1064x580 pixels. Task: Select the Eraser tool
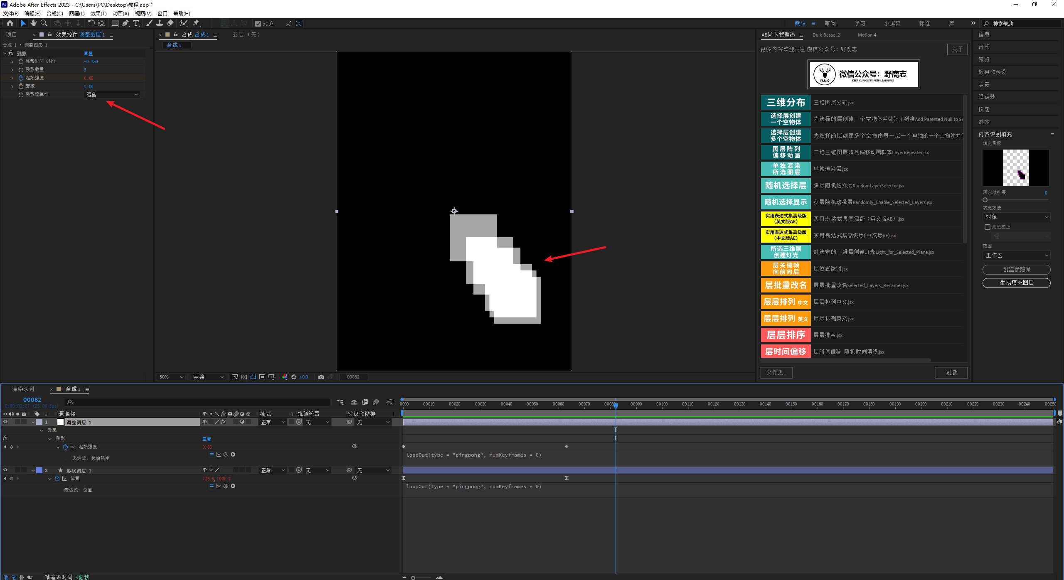click(170, 23)
